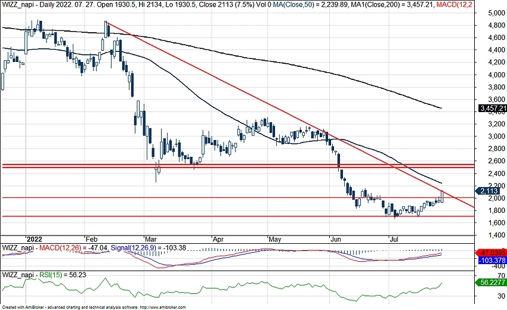The width and height of the screenshot is (507, 310).
Task: Click the 2,600 price axis label
Action: 497,161
